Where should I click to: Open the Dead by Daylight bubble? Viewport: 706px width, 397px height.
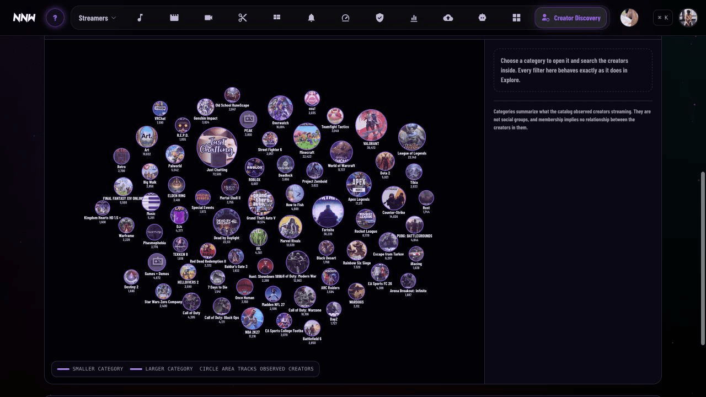(226, 222)
